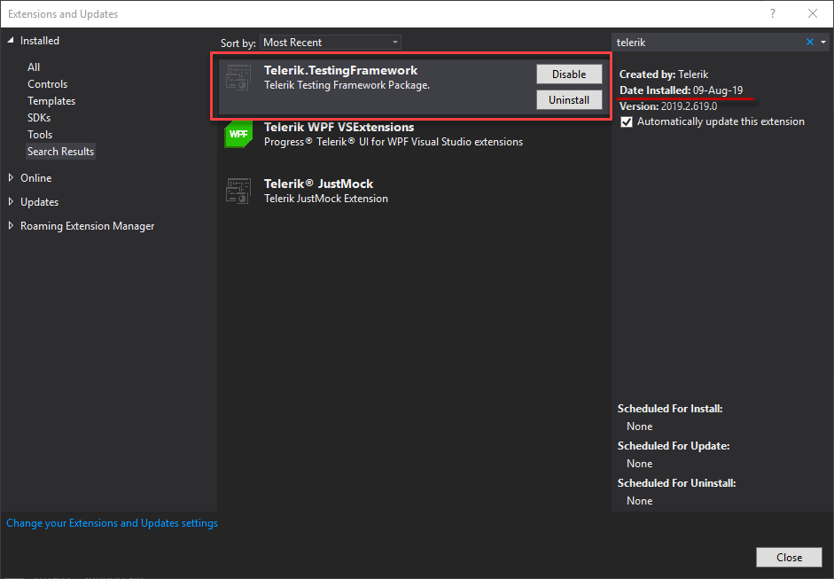834x579 pixels.
Task: Select the SDKs category
Action: pyautogui.click(x=40, y=118)
